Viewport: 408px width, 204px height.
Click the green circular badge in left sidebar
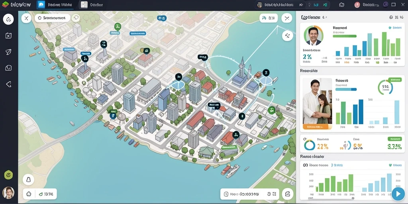click(x=8, y=175)
